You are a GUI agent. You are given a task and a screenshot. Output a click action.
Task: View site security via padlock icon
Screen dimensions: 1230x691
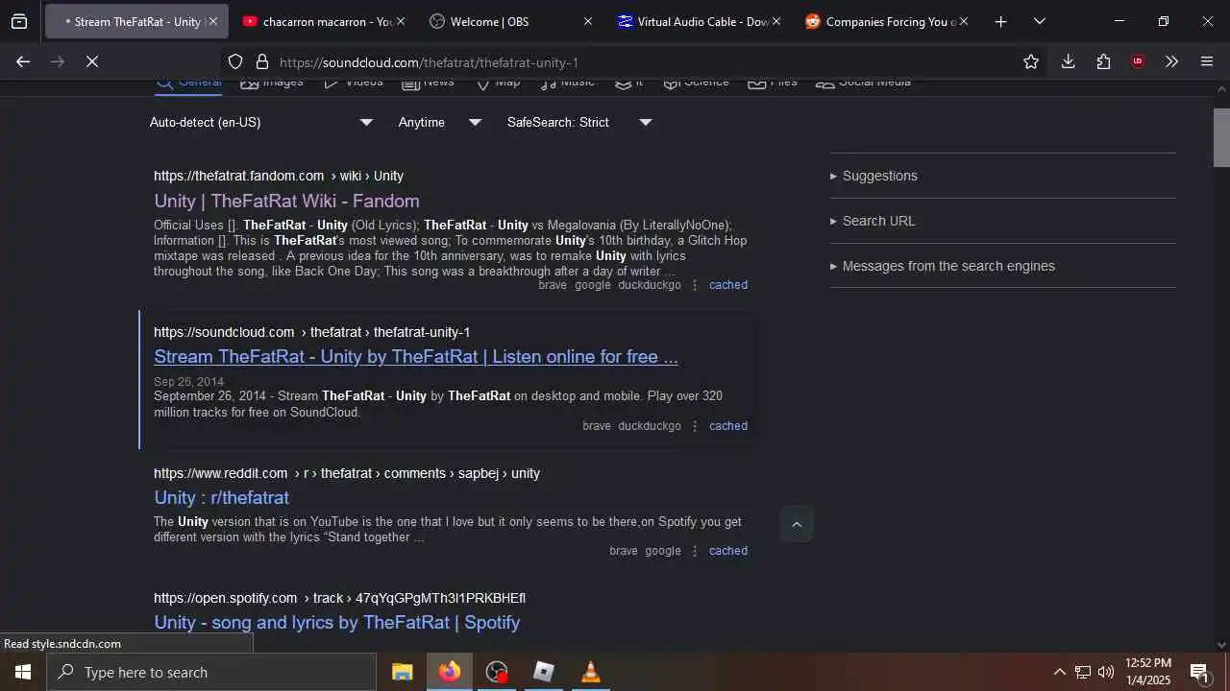pyautogui.click(x=261, y=61)
